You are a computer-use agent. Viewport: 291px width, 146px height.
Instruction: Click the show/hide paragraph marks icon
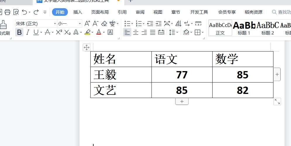click(187, 24)
